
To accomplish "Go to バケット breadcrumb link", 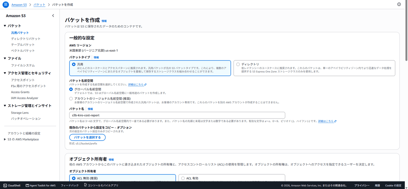I will click(x=39, y=5).
